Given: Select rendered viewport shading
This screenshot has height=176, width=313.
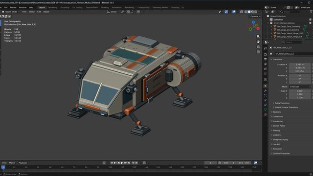Looking at the screenshot, I should (x=256, y=12).
